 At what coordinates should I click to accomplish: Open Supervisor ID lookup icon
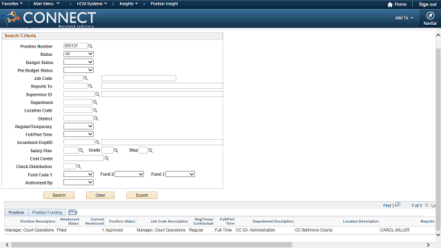(x=97, y=94)
